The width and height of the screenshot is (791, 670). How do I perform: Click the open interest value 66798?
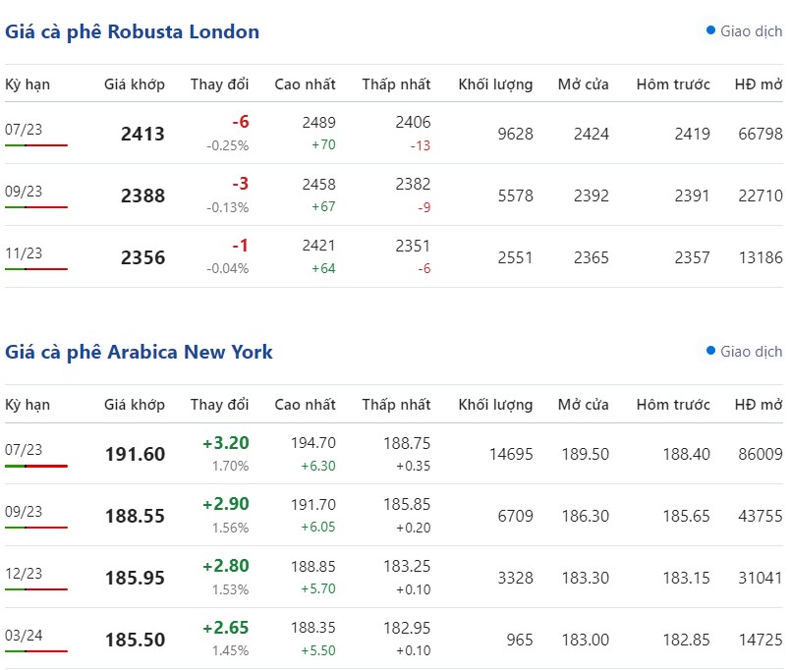pos(761,134)
